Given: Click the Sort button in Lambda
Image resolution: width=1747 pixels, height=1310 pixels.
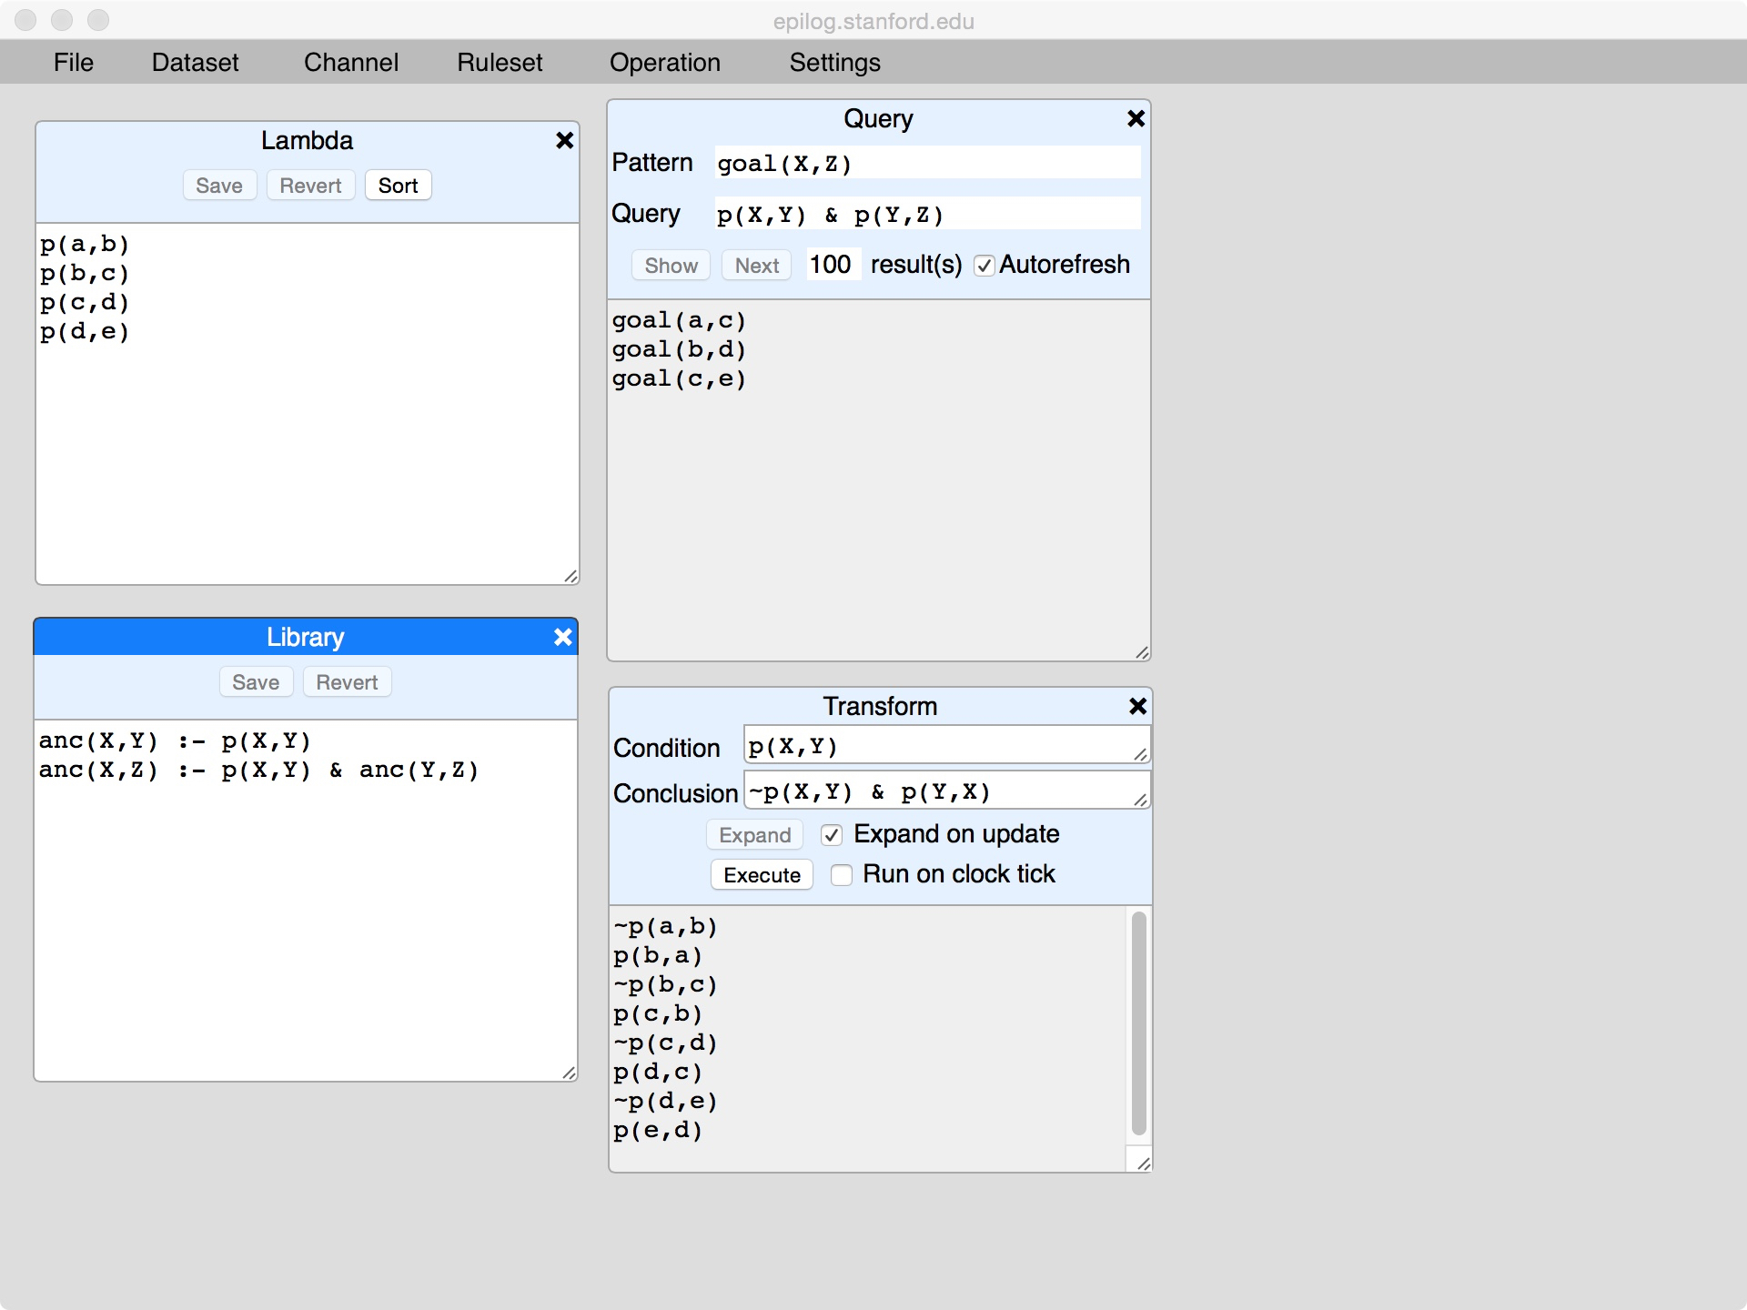Looking at the screenshot, I should click(x=398, y=186).
